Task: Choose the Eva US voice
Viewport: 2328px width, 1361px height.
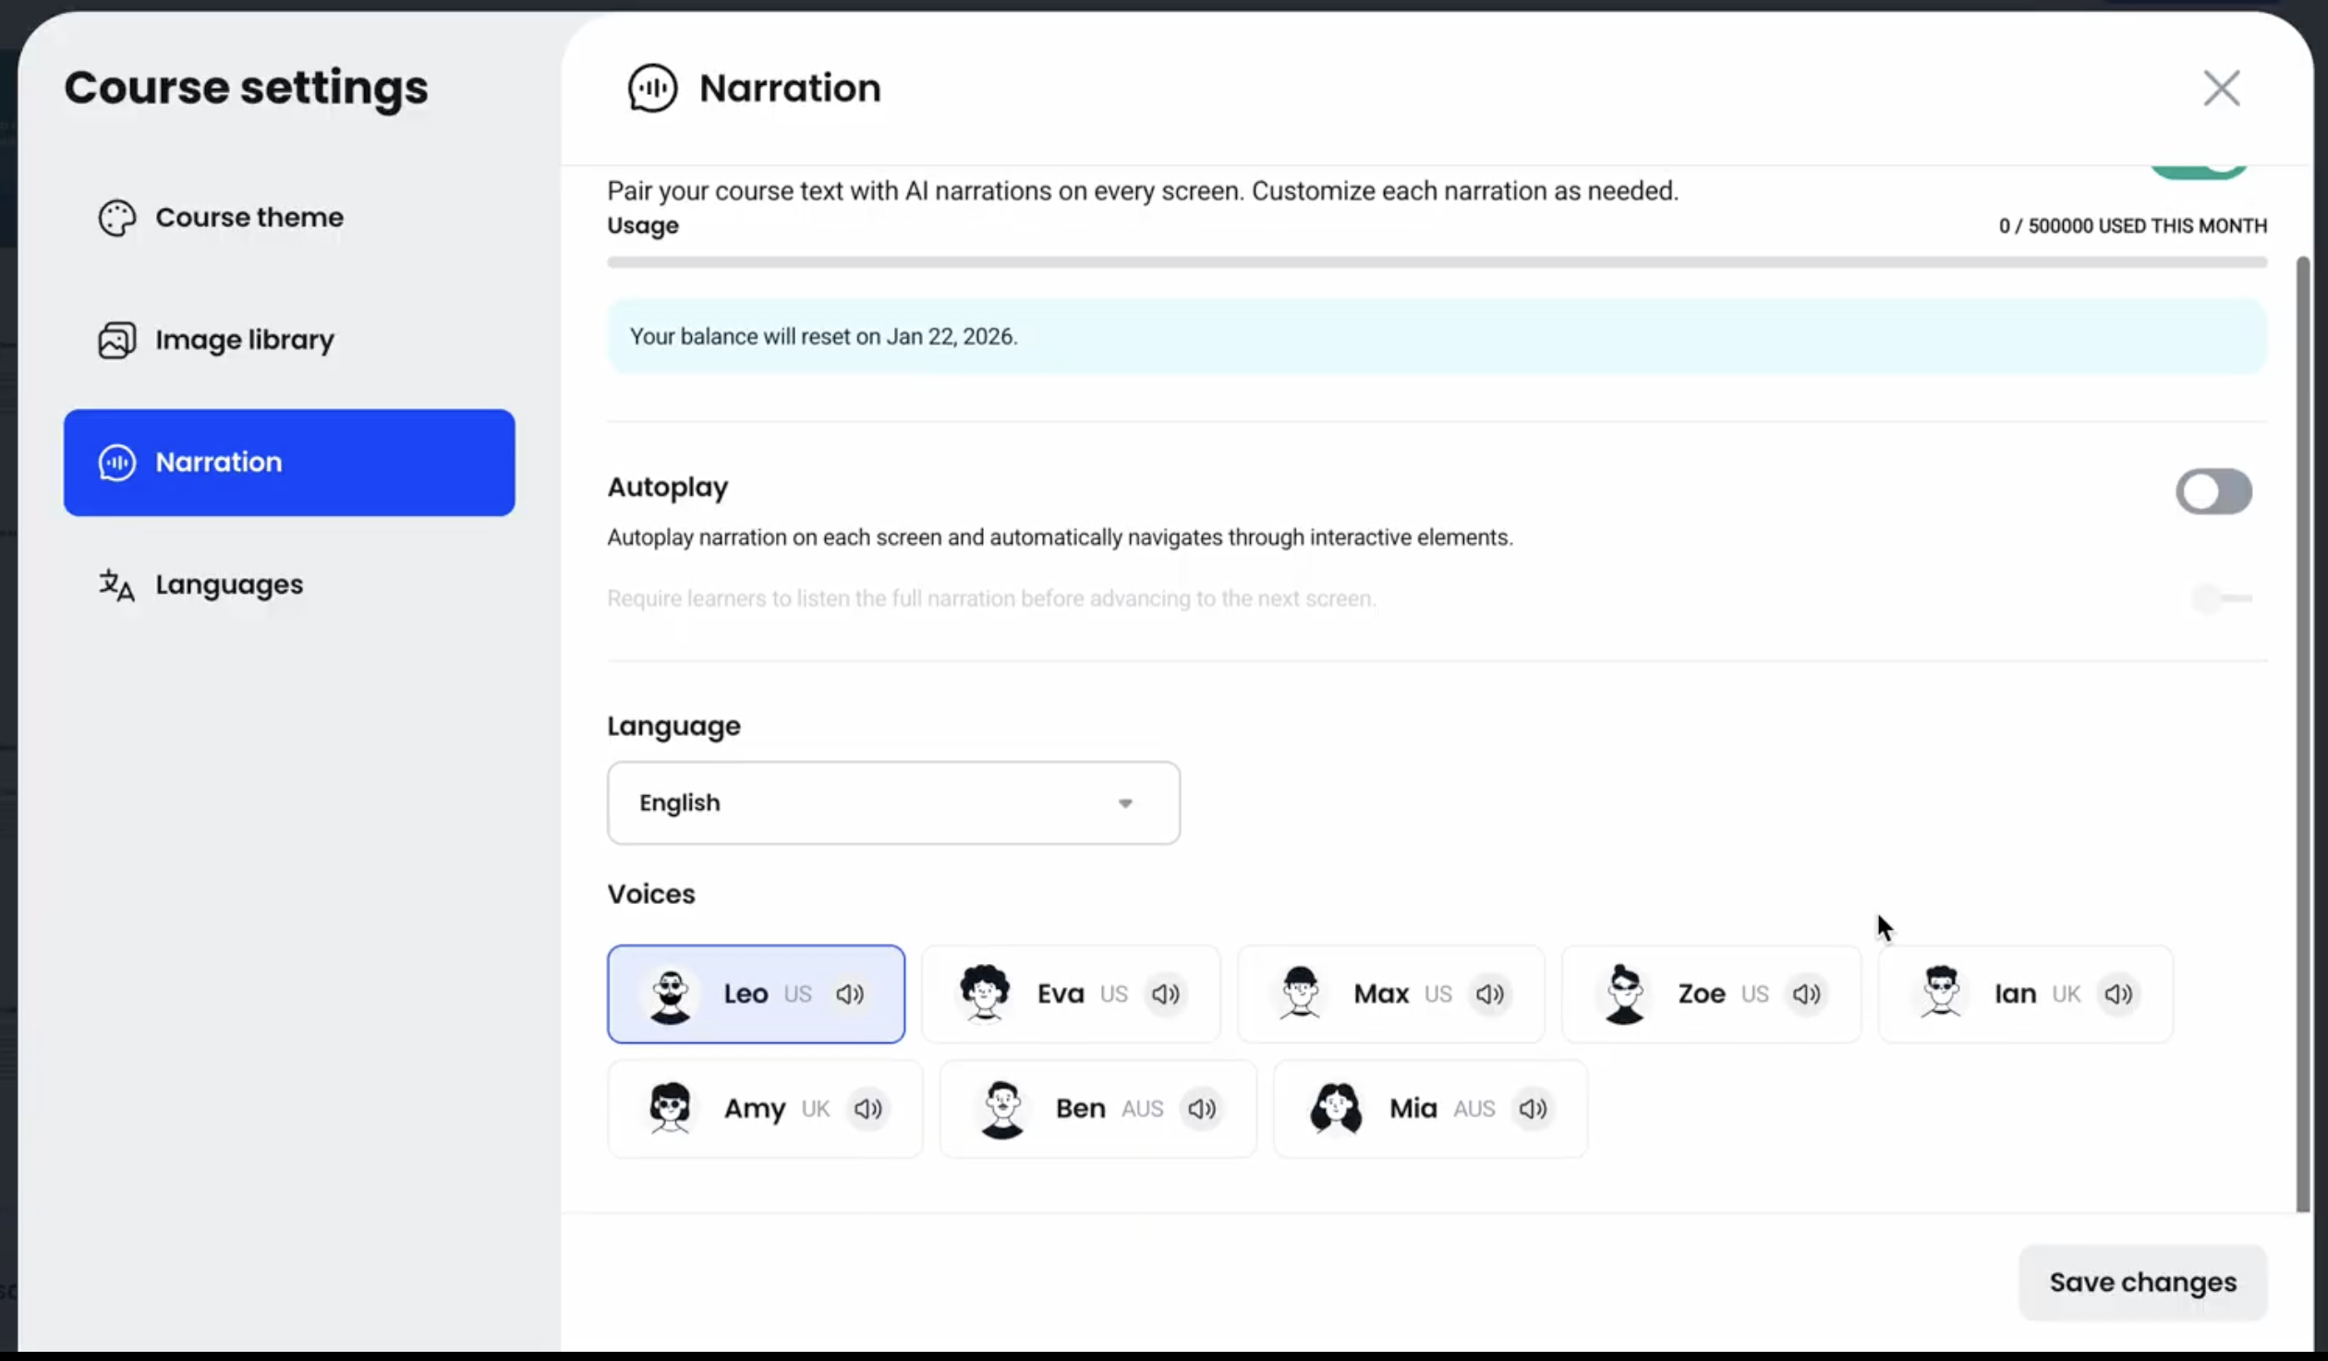Action: (x=1071, y=994)
